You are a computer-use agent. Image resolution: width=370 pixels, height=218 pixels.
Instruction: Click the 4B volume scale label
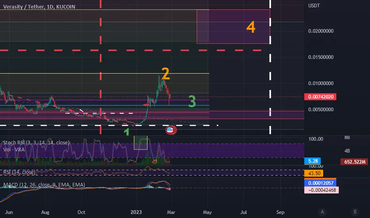(347, 151)
